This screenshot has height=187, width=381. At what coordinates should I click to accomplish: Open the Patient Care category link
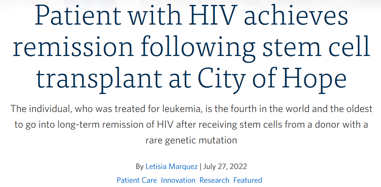point(137,180)
